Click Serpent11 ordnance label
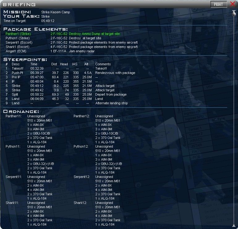Viewport: 238px width, 229px height. point(14,177)
